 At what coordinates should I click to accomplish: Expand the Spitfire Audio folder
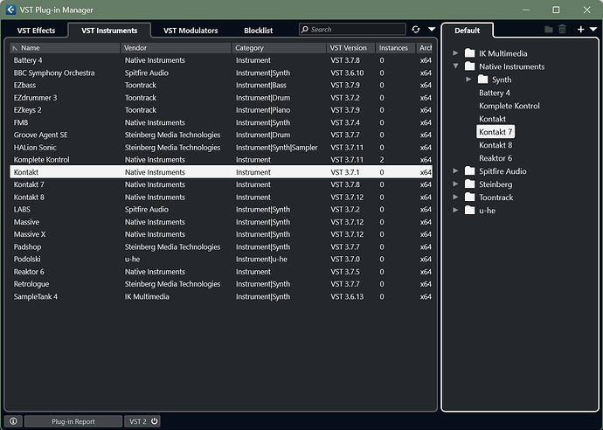455,170
